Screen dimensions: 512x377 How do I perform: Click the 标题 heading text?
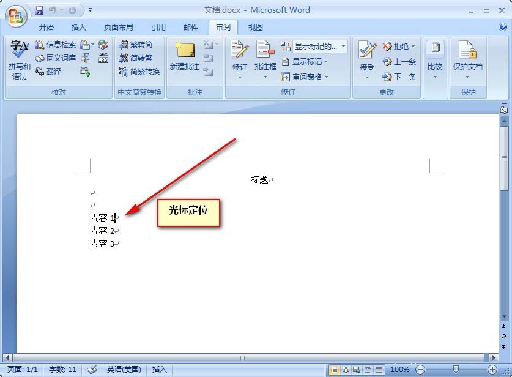point(259,180)
